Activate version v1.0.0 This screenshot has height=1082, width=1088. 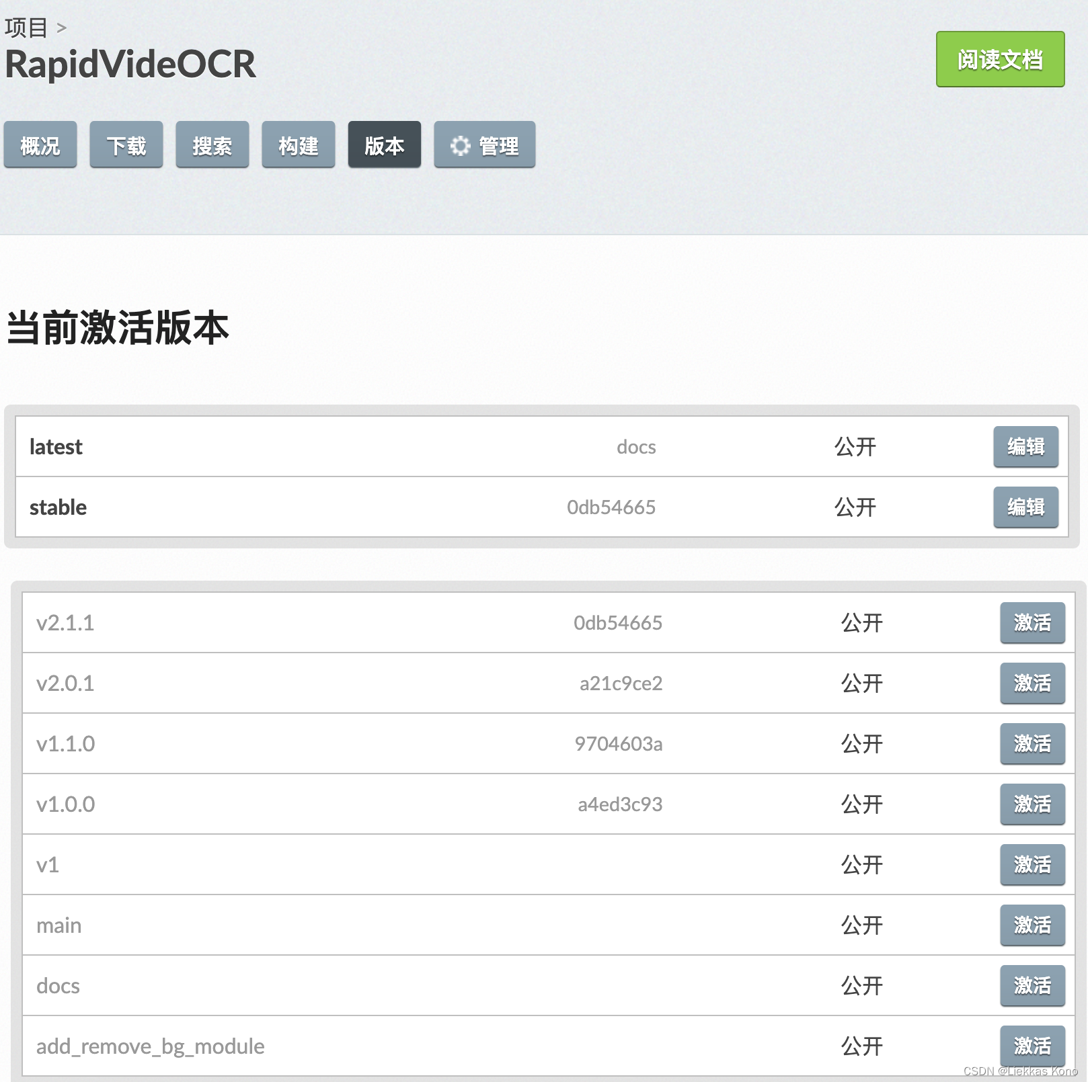click(x=1032, y=804)
